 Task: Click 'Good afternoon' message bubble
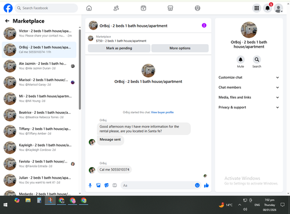[x=144, y=129]
